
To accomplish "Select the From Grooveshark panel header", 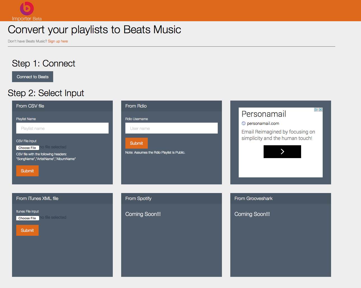I will pyautogui.click(x=253, y=199).
